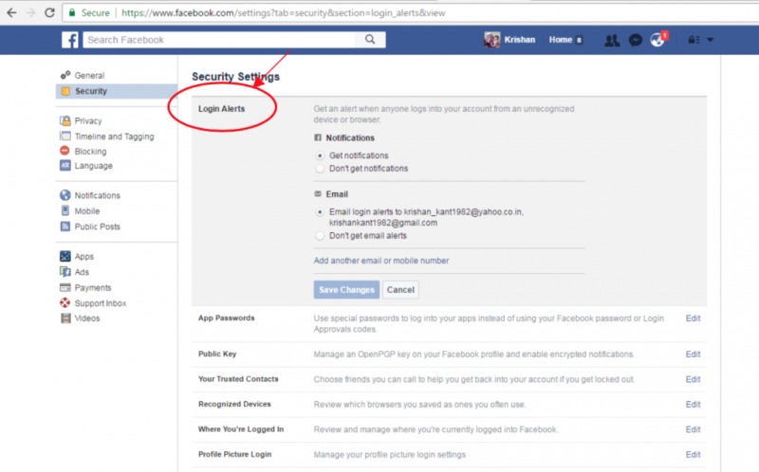The image size is (759, 472).
Task: Click the Recognized Devices row title
Action: (234, 405)
